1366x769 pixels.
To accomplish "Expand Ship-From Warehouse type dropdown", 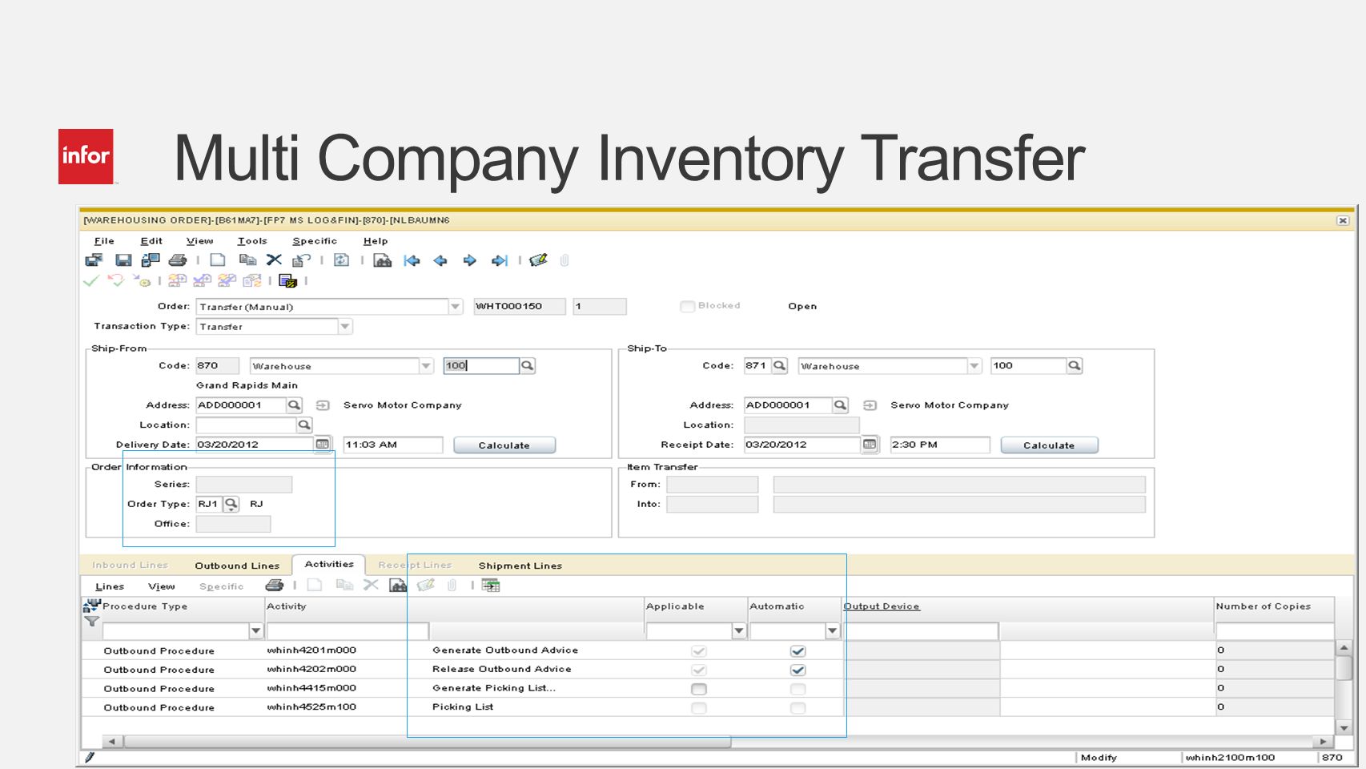I will point(426,366).
